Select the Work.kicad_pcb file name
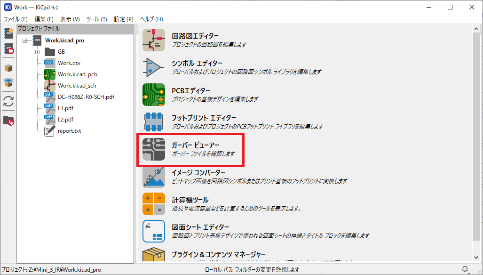The width and height of the screenshot is (483, 275). [x=78, y=74]
